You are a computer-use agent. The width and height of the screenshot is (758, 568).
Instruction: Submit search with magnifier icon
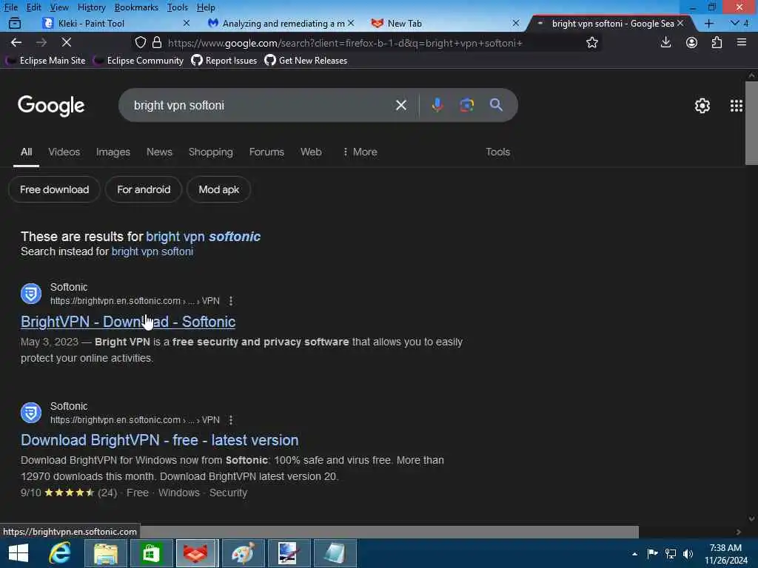(496, 105)
